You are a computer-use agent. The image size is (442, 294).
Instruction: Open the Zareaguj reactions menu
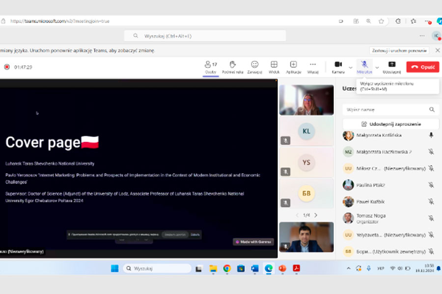tap(254, 67)
